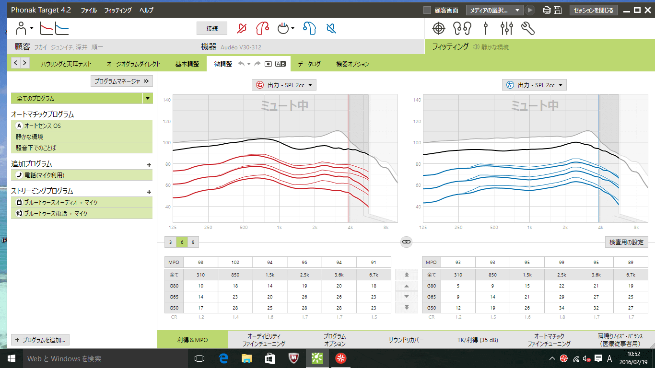Go to next tab with right chevron
Screen dimensions: 655x368
point(24,63)
